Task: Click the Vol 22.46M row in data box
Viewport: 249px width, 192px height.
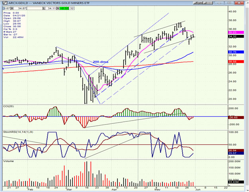Action: coord(13,37)
